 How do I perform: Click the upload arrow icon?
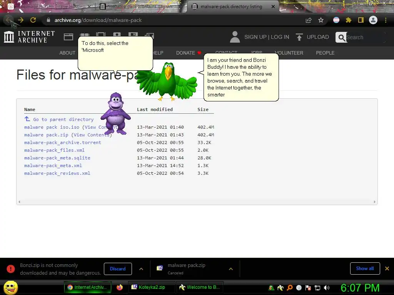tap(299, 37)
